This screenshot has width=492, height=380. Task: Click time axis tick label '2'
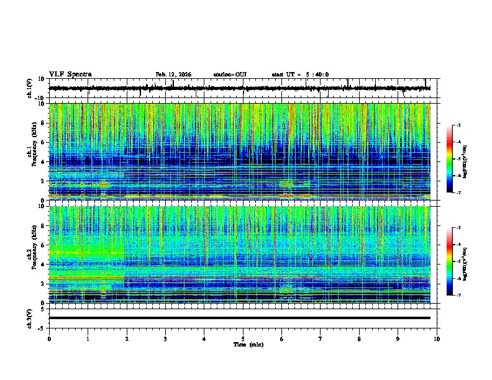coord(127,339)
